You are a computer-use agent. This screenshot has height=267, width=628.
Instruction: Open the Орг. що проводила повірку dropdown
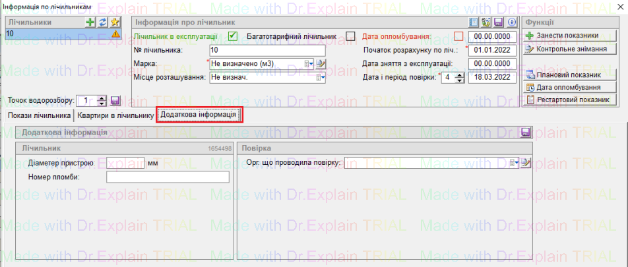coord(514,163)
